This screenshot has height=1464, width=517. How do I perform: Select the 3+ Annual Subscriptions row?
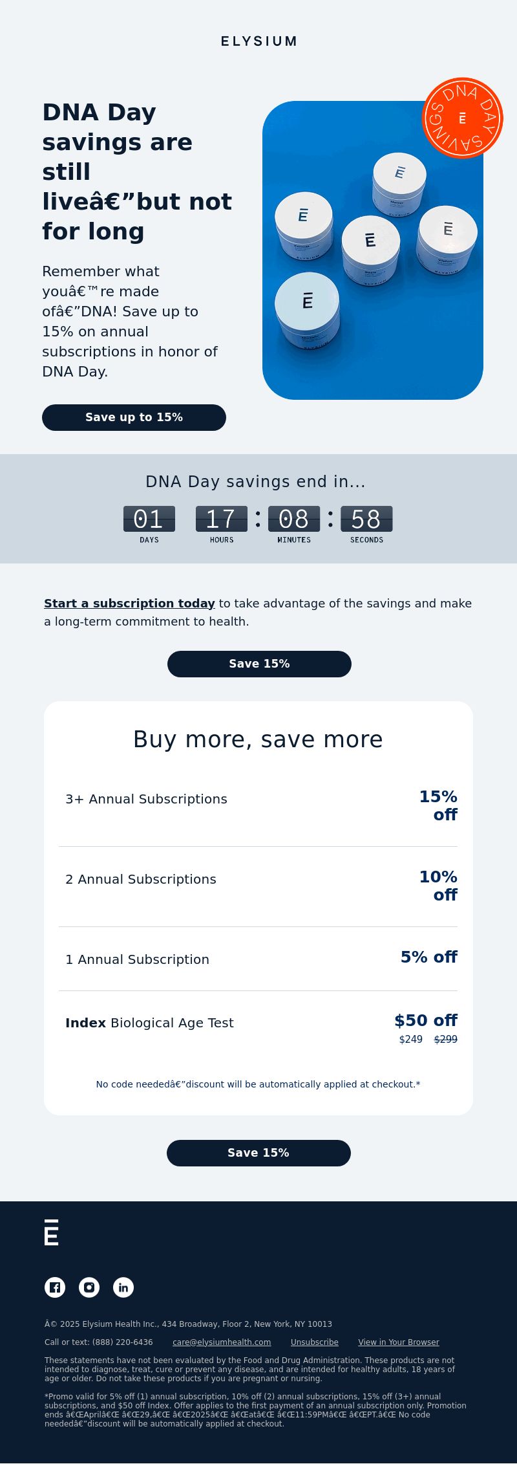point(258,806)
